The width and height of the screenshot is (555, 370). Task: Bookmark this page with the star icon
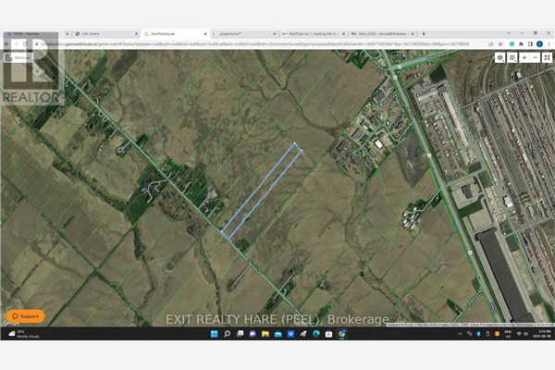pos(500,43)
